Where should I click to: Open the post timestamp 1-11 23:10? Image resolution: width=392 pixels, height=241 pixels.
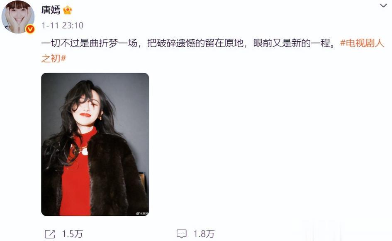click(62, 25)
